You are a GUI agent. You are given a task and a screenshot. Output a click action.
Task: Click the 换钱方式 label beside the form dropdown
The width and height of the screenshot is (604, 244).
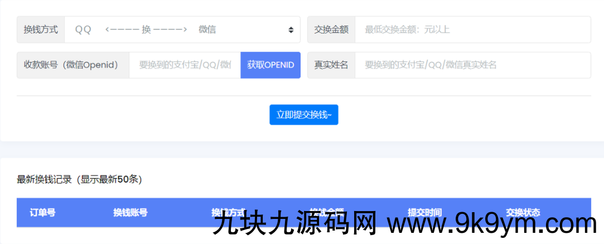click(41, 30)
